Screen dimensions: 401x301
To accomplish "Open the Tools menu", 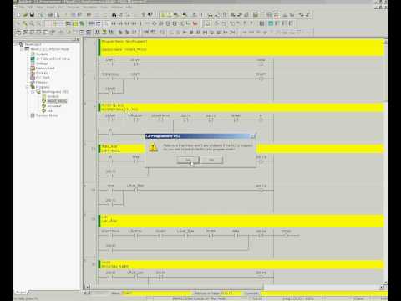I will pyautogui.click(x=104, y=7).
